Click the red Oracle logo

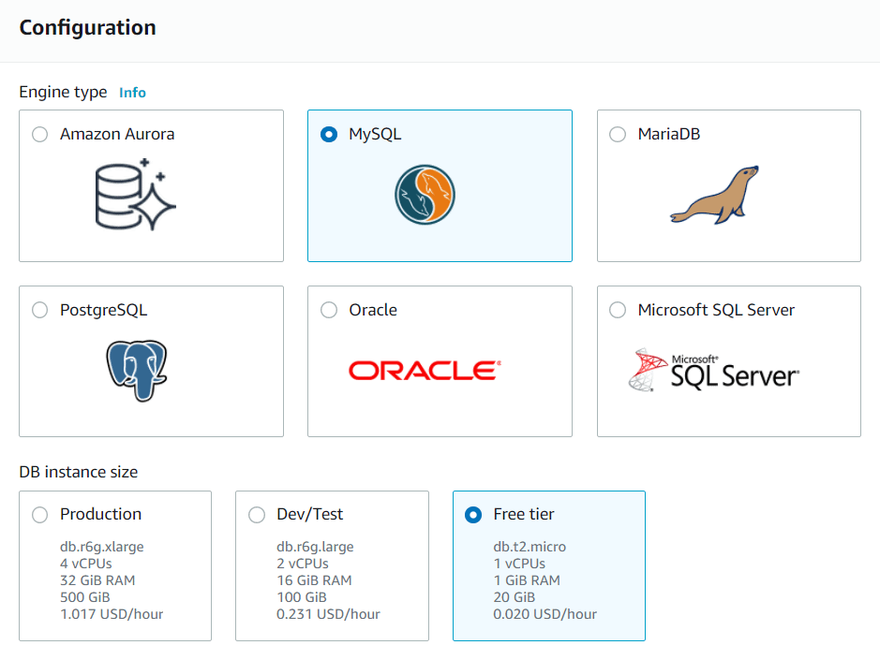(425, 371)
